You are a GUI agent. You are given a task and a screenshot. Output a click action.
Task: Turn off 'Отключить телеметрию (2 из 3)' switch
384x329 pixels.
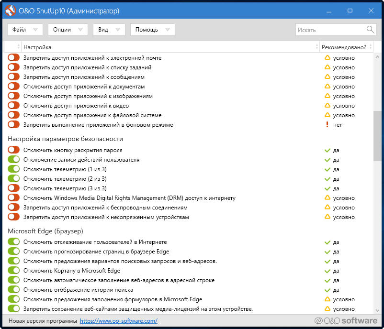click(x=13, y=178)
